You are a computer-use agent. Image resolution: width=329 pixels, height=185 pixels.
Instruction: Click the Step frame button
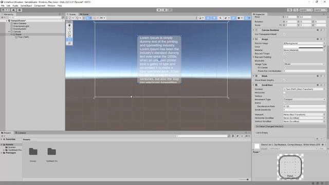(x=170, y=10)
